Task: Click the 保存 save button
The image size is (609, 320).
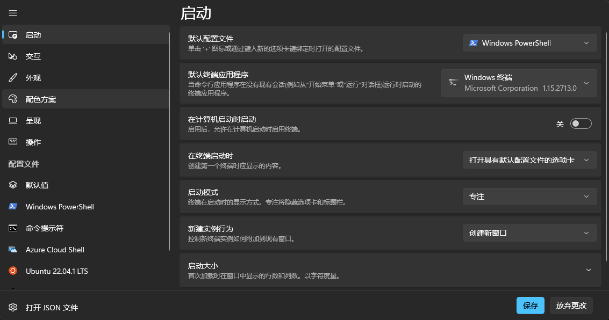Action: (x=530, y=306)
